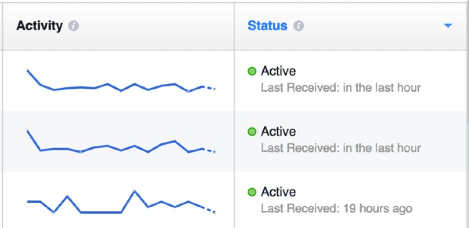Select the Activity column header
This screenshot has height=228, width=469.
(x=39, y=26)
